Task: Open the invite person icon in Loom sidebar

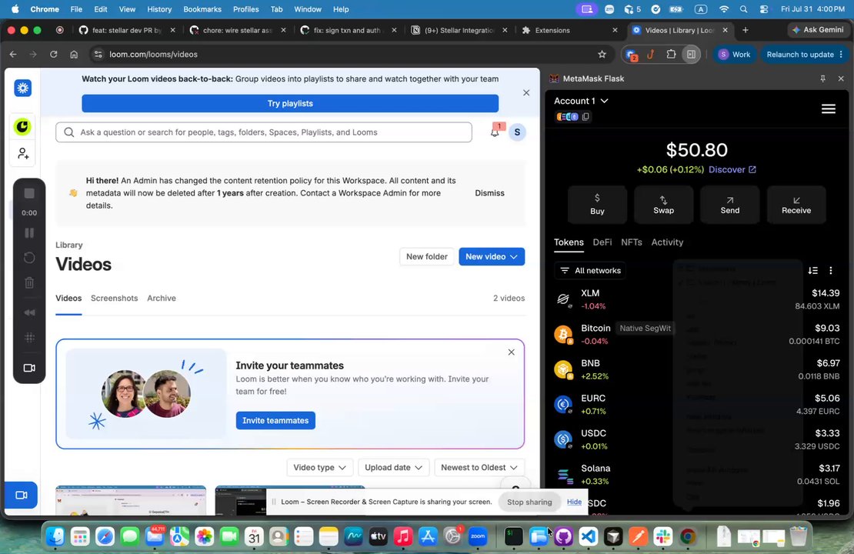Action: [23, 154]
